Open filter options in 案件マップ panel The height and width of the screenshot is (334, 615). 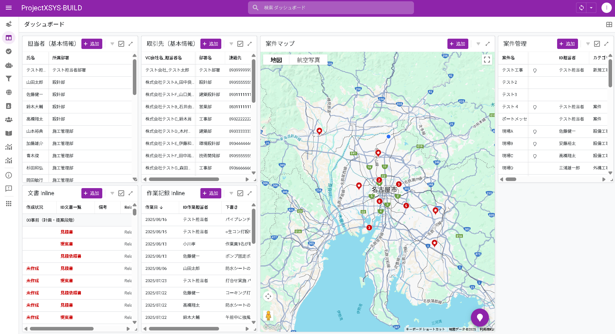(x=478, y=44)
